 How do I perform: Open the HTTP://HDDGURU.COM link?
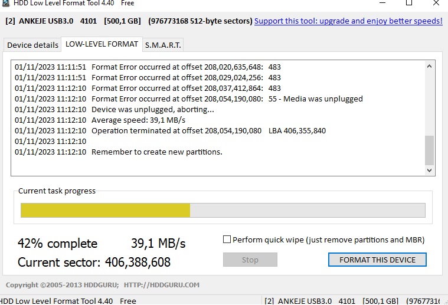pyautogui.click(x=162, y=285)
